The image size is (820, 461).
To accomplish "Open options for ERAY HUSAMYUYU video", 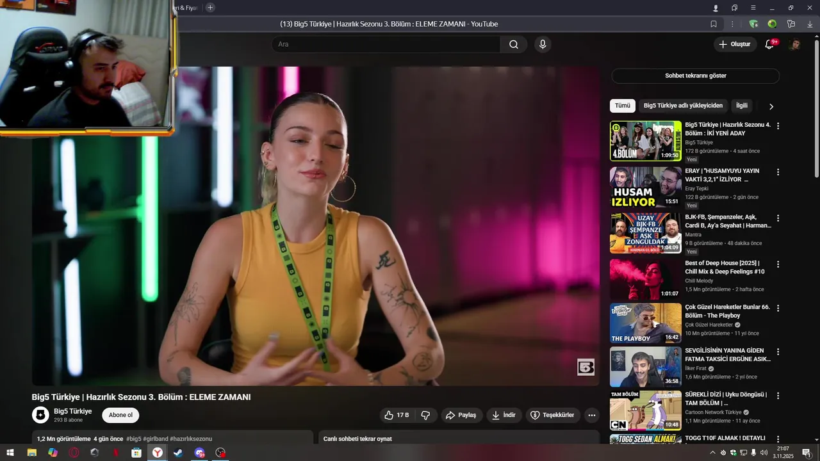I will tap(778, 172).
